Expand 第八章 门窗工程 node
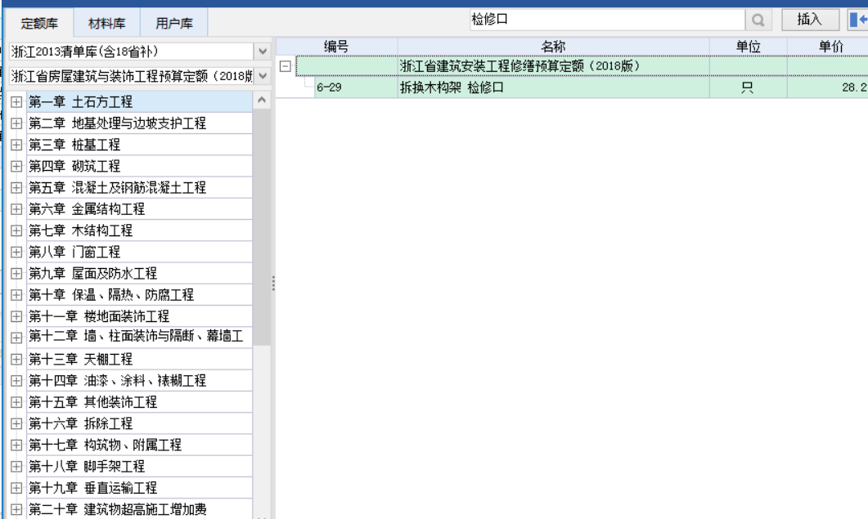Viewport: 868px width, 519px height. pos(16,252)
